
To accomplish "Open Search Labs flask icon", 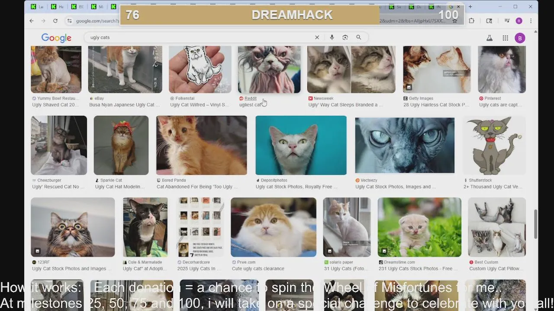I will click(490, 38).
